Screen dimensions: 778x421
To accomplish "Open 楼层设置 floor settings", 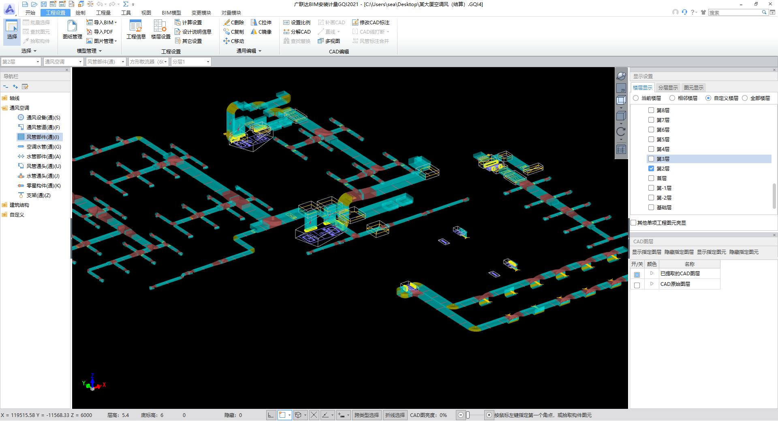I will [160, 30].
